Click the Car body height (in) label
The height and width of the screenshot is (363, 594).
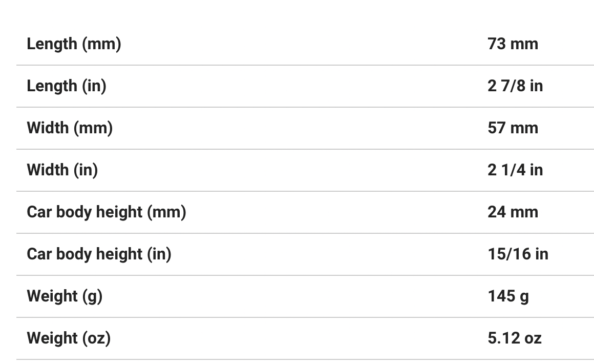pos(99,254)
